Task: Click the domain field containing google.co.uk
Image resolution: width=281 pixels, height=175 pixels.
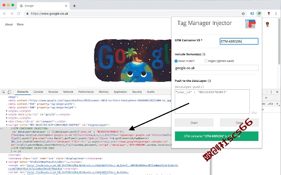Action: point(216,68)
